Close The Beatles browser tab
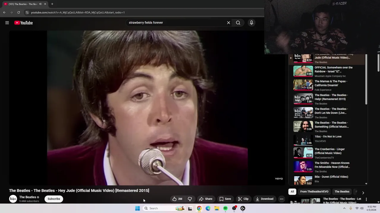 [45, 4]
